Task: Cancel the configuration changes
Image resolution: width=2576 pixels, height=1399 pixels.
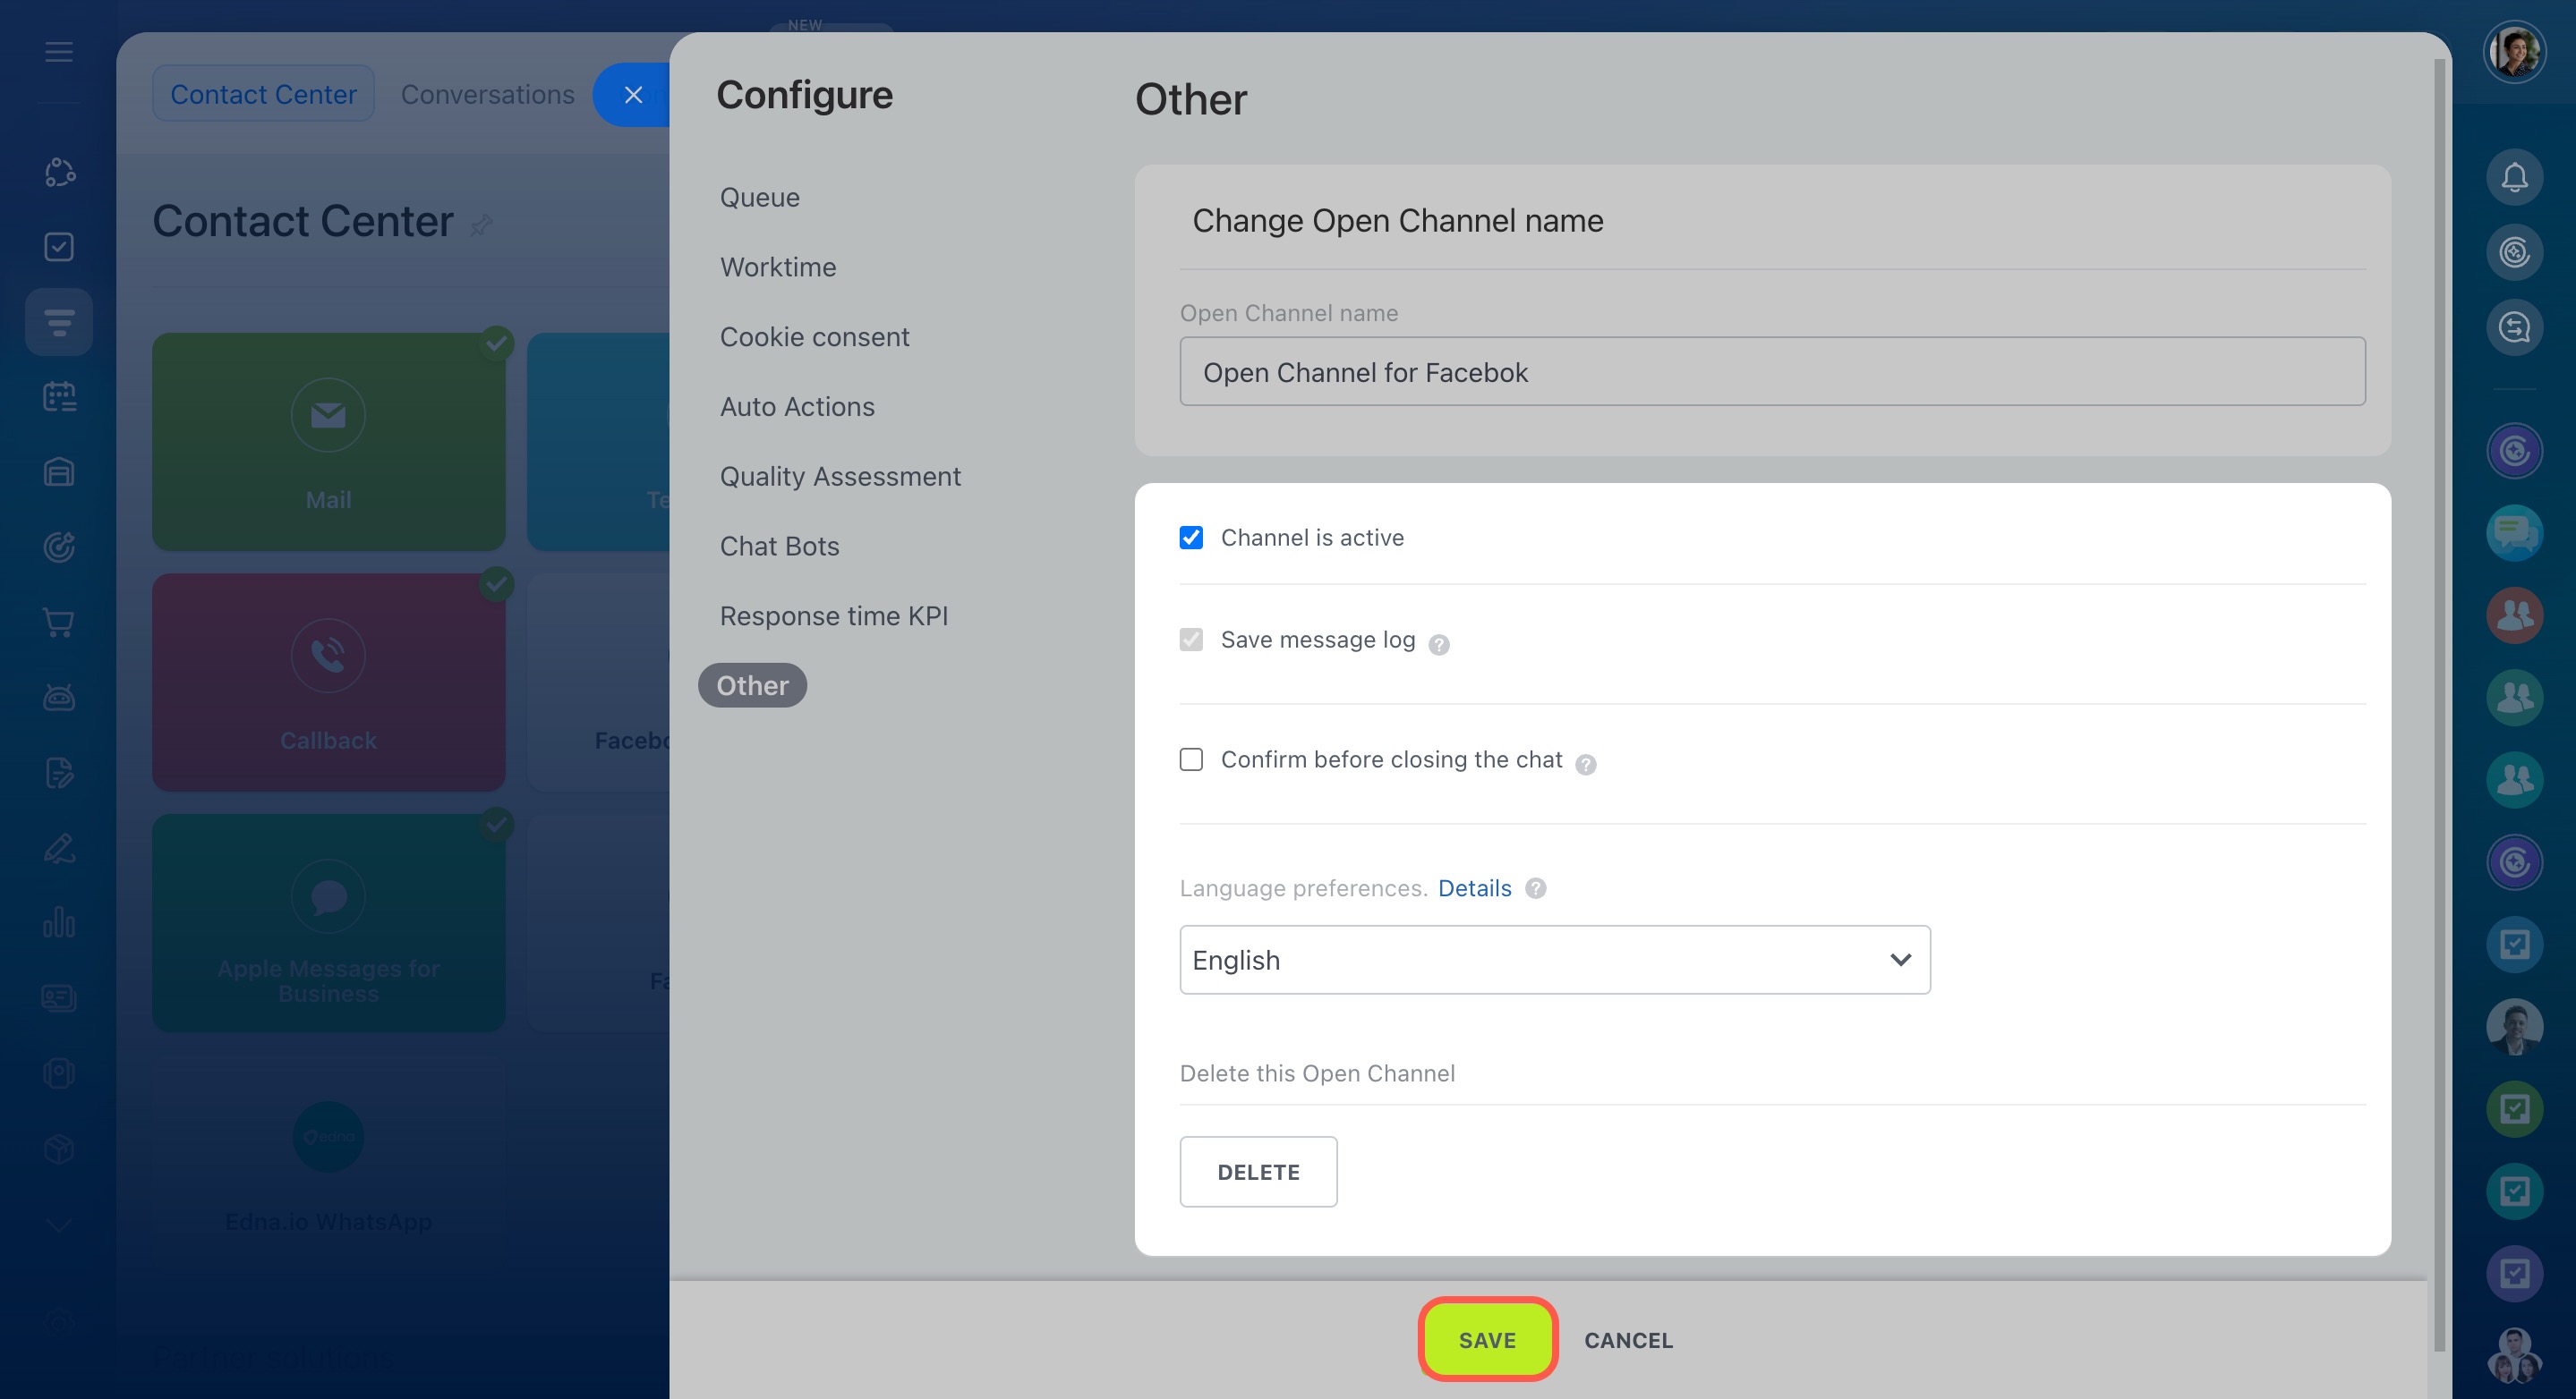Action: [x=1628, y=1340]
